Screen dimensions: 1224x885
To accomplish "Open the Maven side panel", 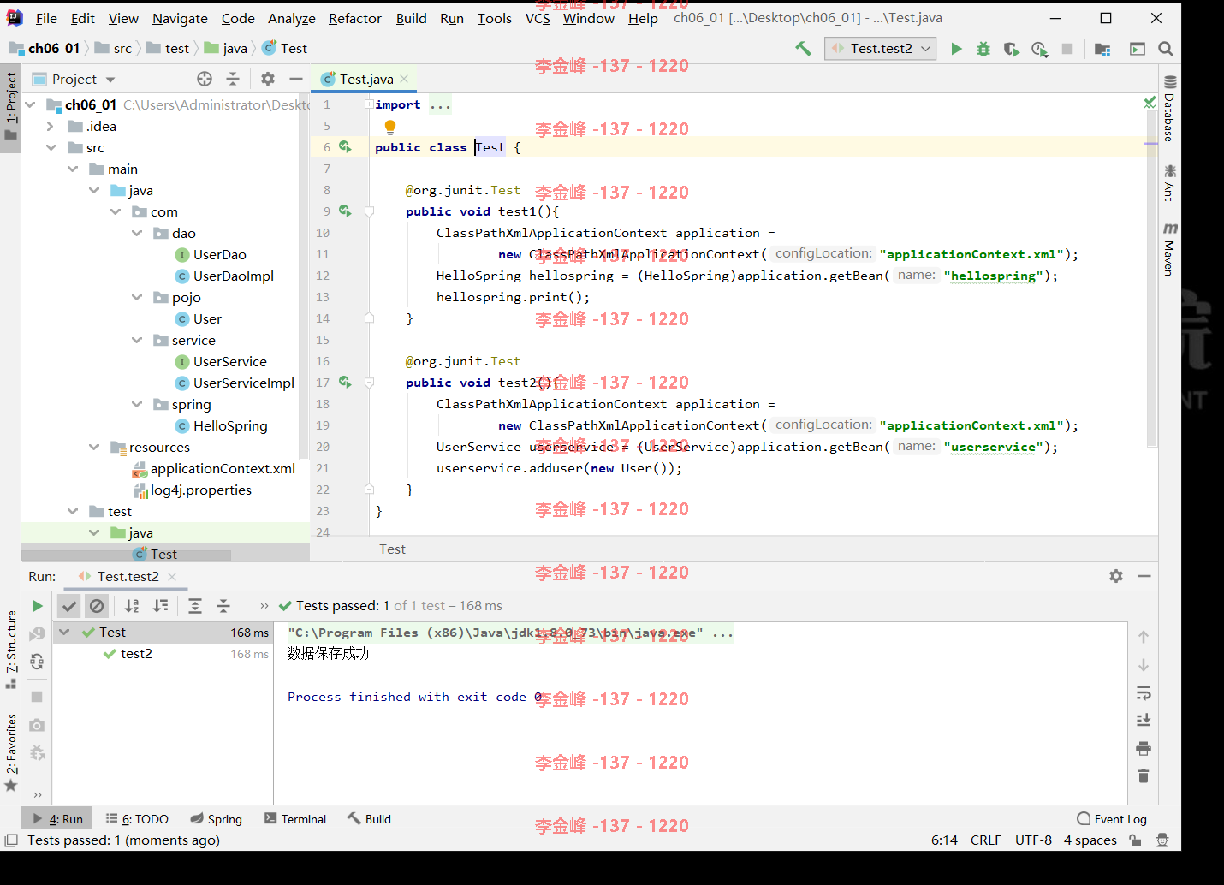I will 1170,249.
